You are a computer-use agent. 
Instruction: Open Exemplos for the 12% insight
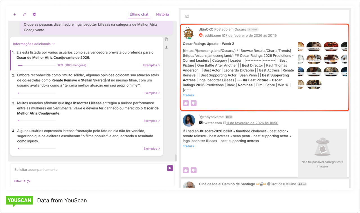[151, 65]
